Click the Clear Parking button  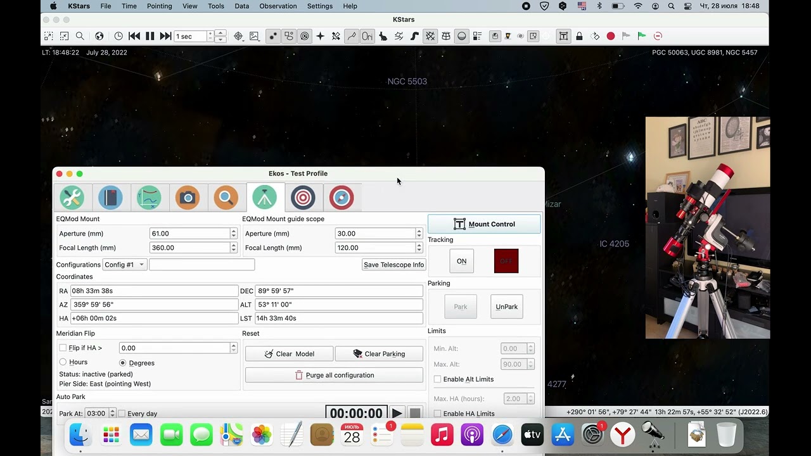point(379,354)
